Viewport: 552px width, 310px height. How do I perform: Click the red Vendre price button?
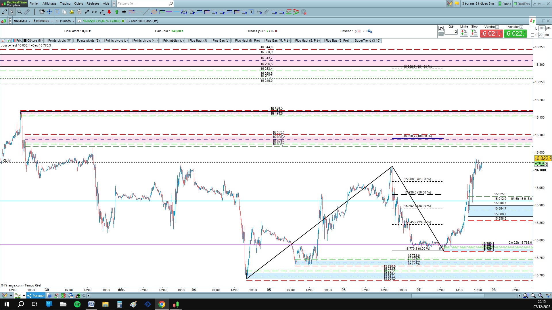491,34
